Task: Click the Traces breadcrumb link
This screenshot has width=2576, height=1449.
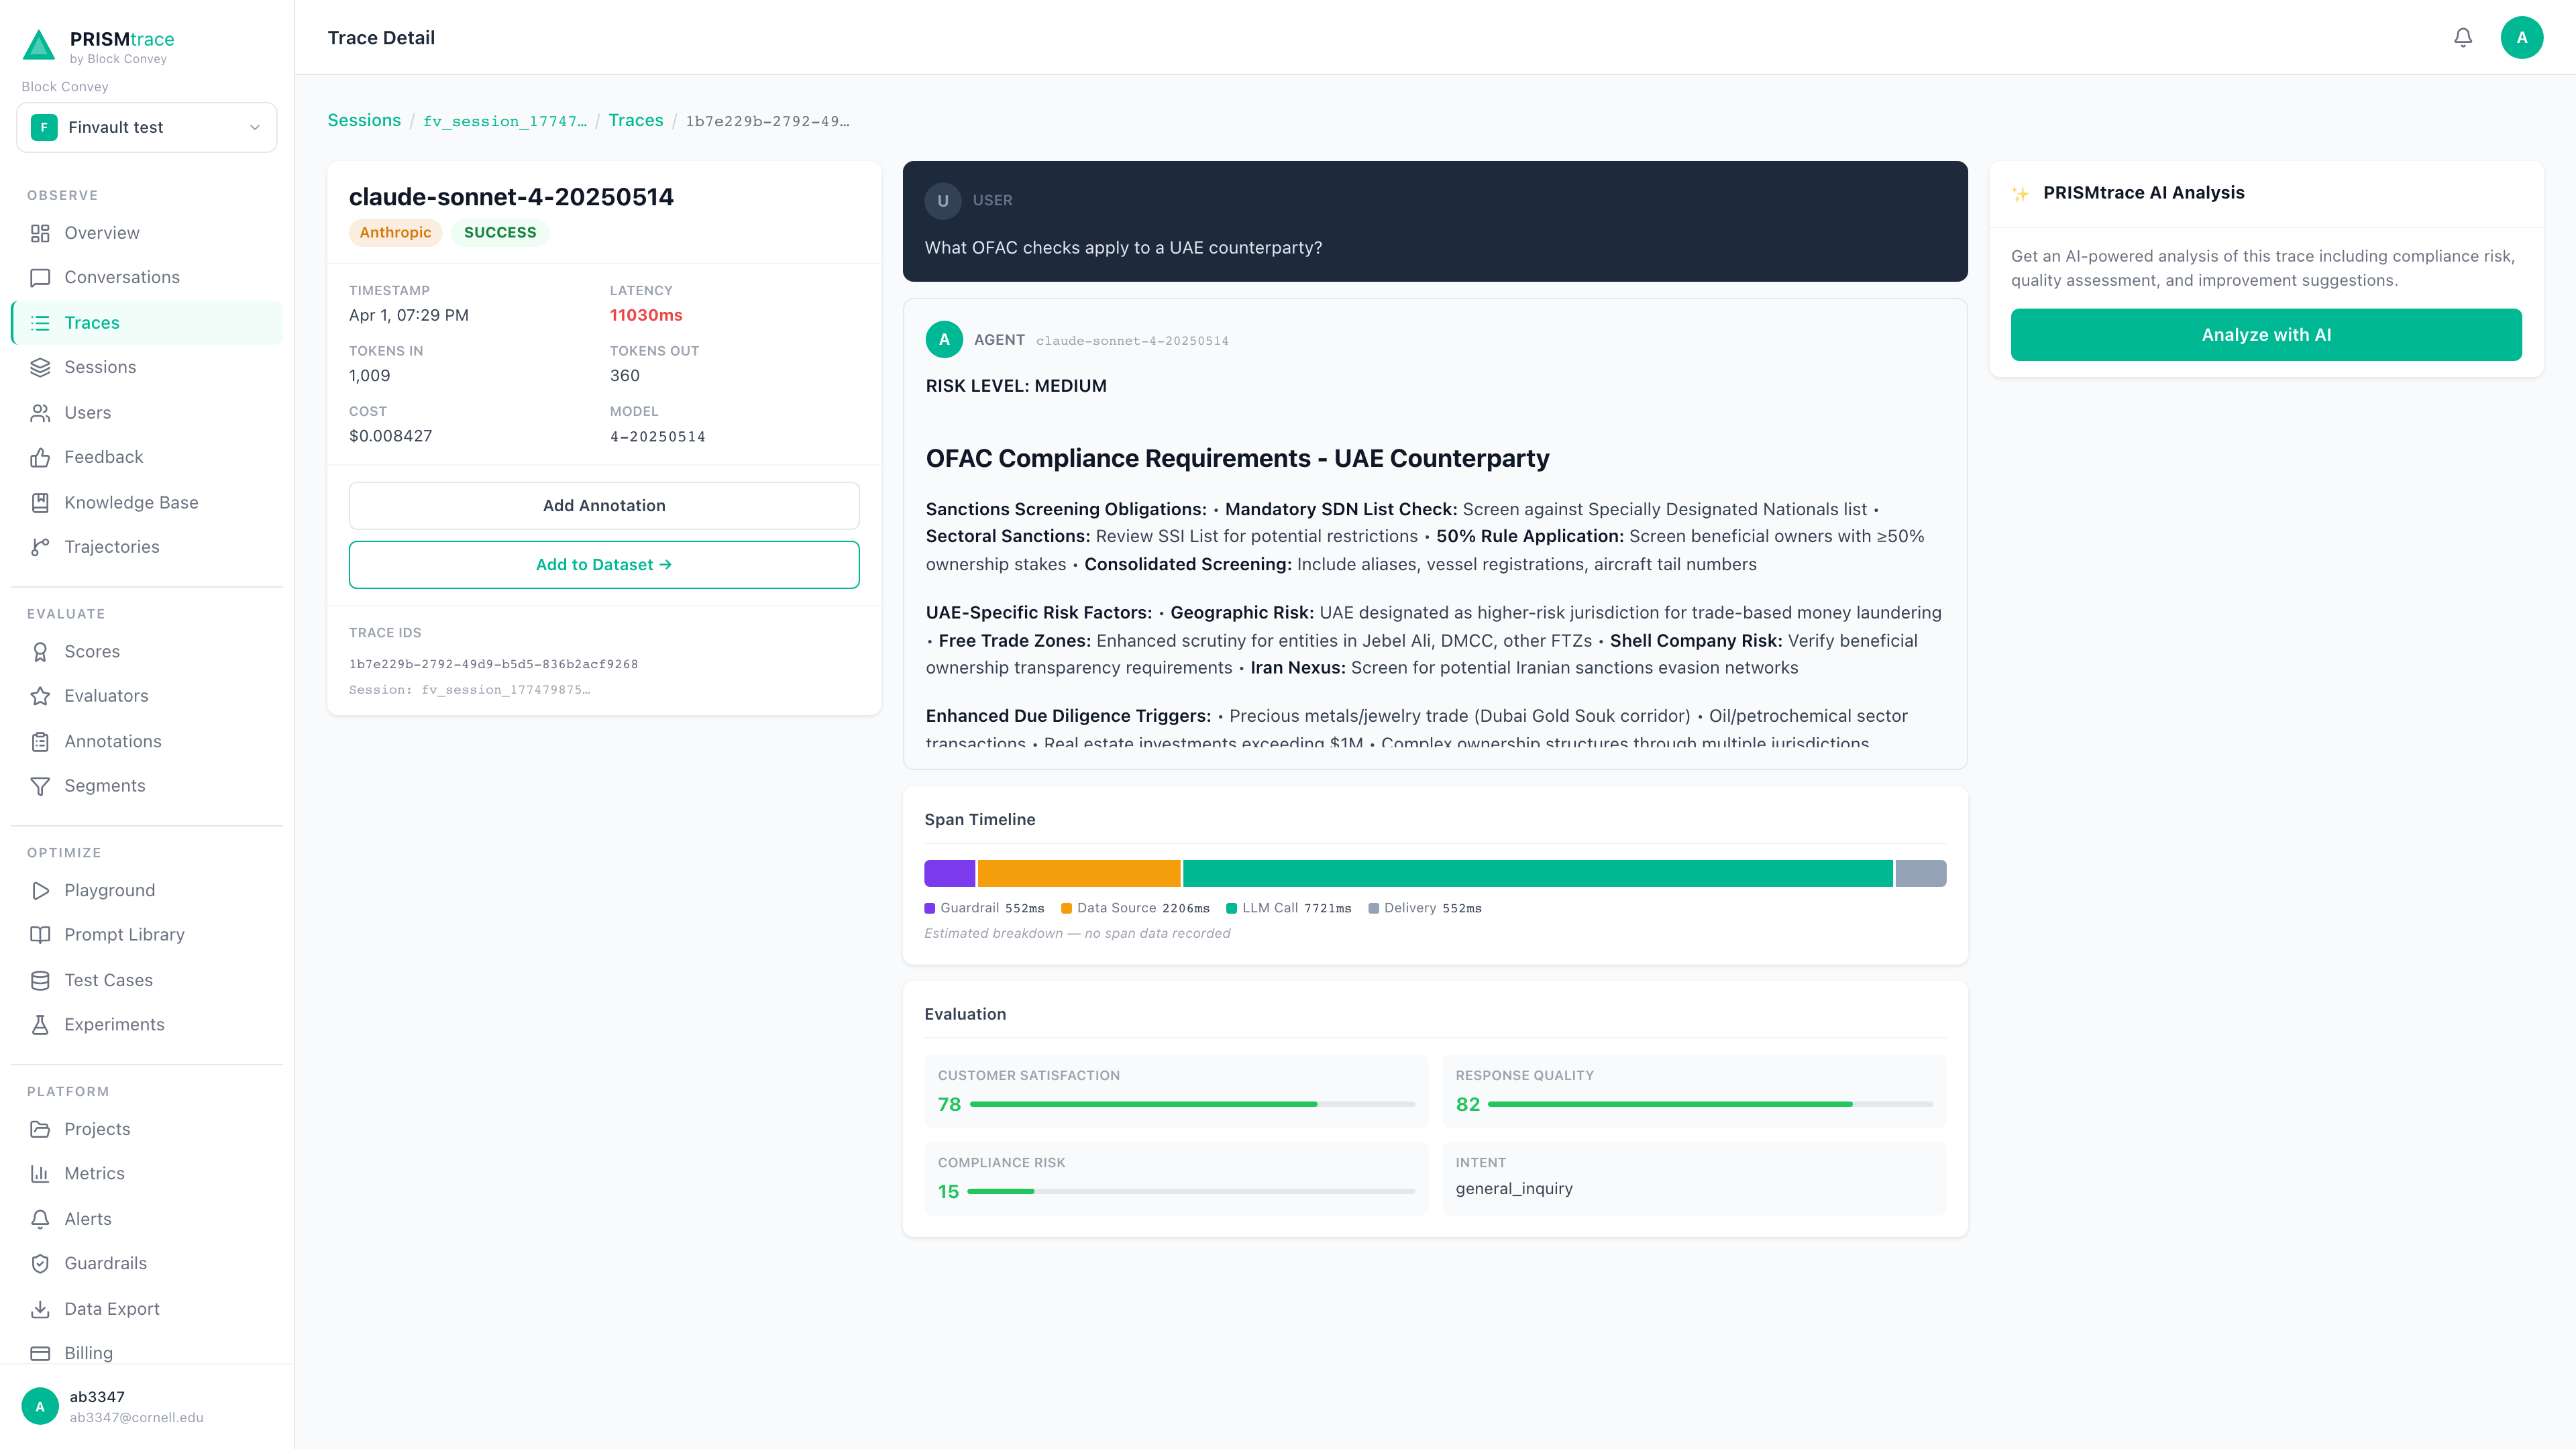Action: [636, 120]
